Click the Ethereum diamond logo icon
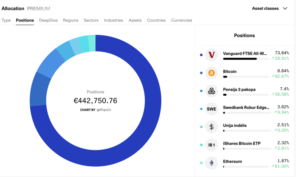The width and height of the screenshot is (296, 177). pos(211,163)
